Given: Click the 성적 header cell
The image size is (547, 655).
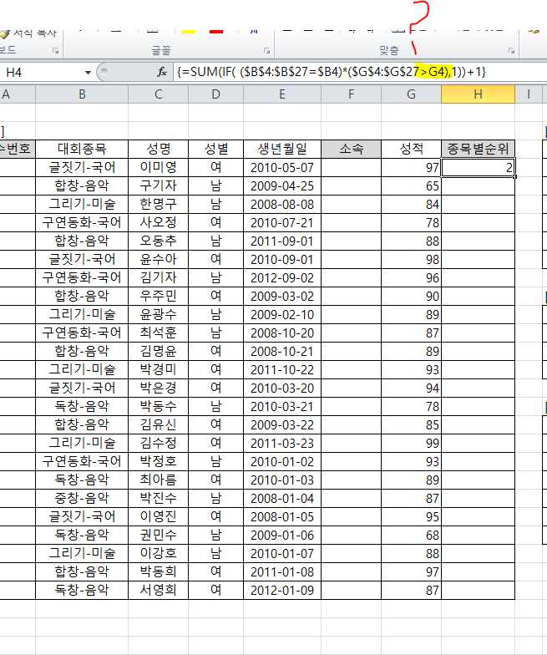Looking at the screenshot, I should click(411, 149).
